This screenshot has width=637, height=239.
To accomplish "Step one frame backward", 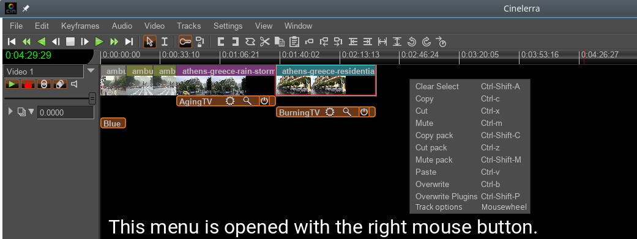I will pos(56,42).
